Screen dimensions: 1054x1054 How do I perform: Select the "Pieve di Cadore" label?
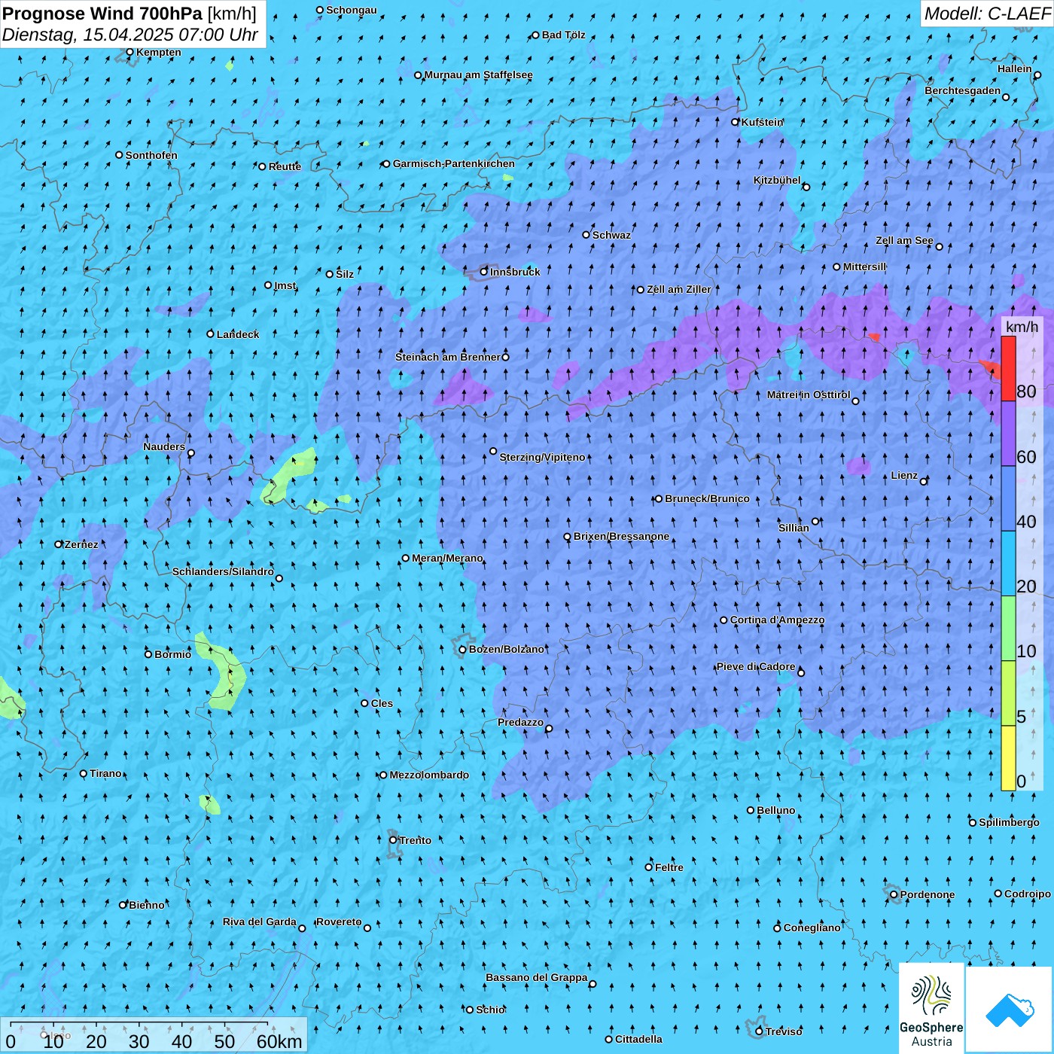(x=756, y=666)
